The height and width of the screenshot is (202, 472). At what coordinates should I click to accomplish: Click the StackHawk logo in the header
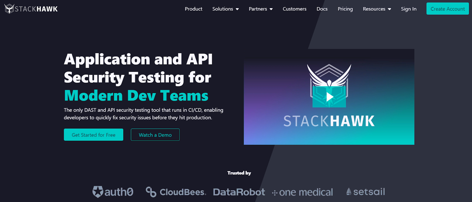pyautogui.click(x=31, y=9)
